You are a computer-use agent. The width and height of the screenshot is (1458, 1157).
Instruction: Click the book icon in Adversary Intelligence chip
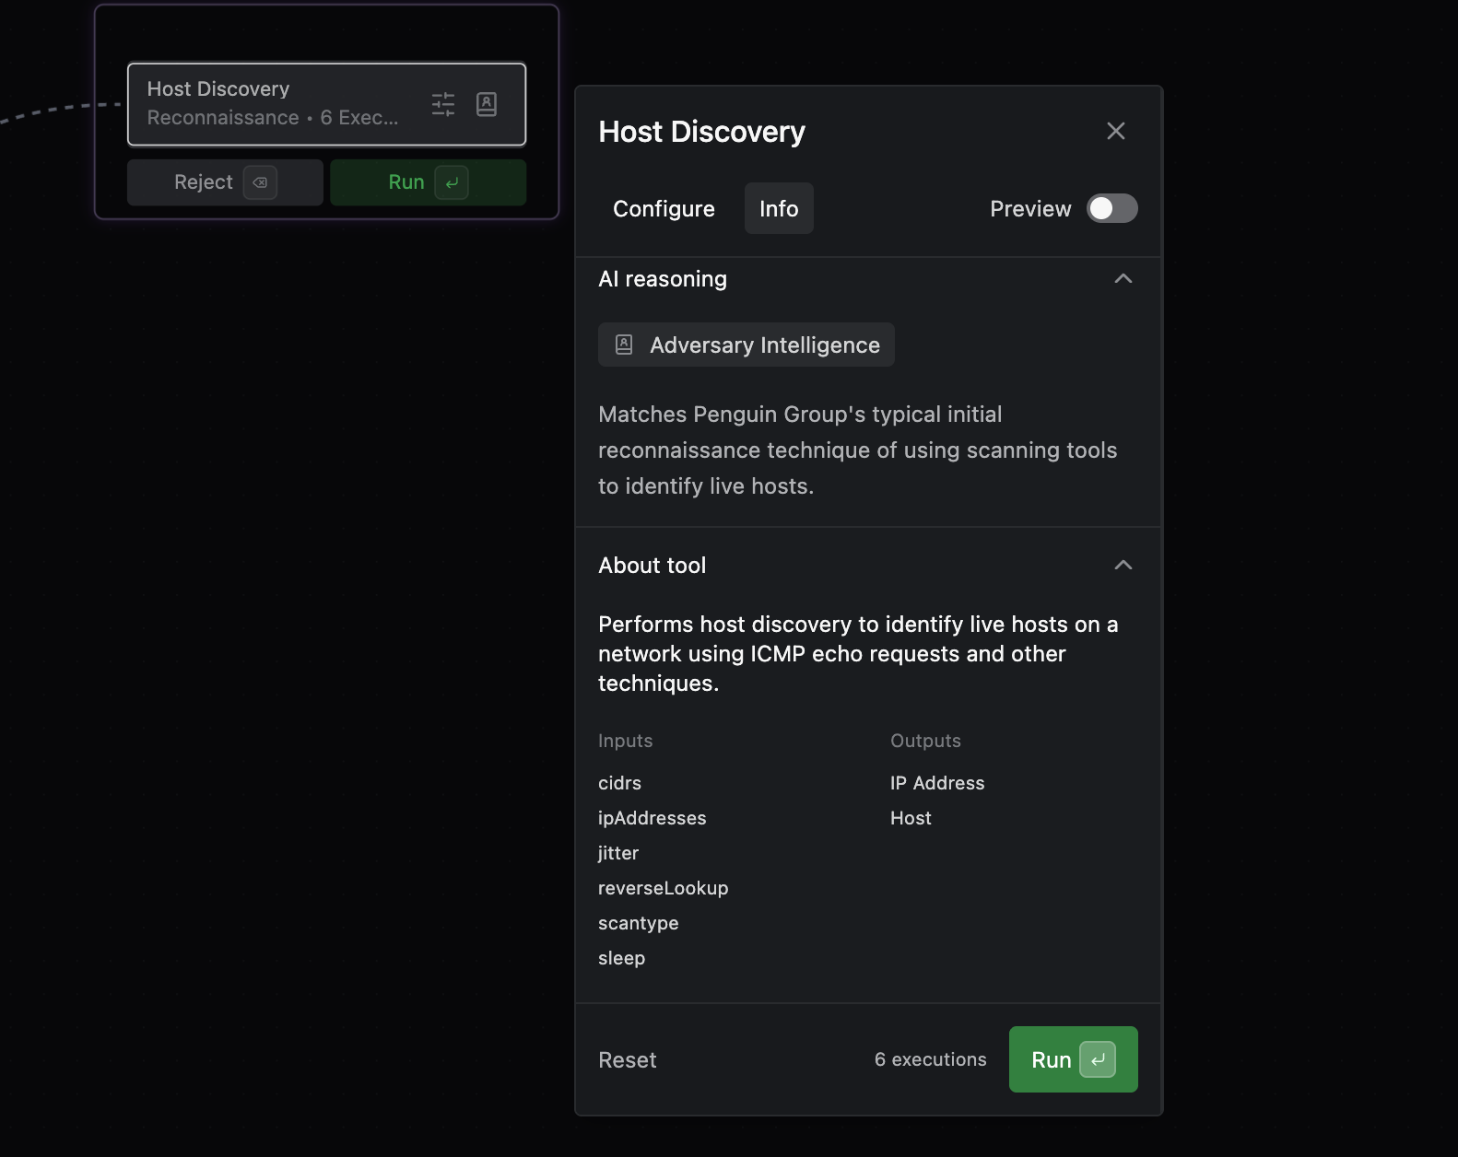[x=624, y=345]
